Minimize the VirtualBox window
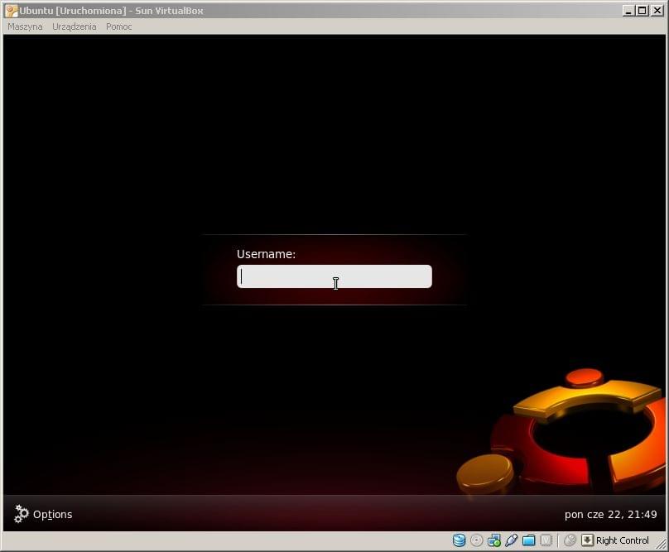This screenshot has height=552, width=669. coord(628,11)
